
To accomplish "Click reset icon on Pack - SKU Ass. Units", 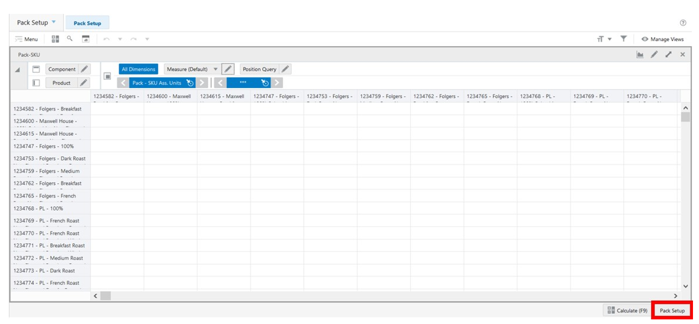I will pos(190,83).
